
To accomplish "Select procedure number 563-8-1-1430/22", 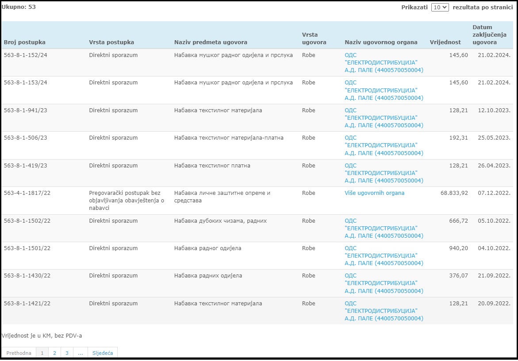I will click(27, 276).
